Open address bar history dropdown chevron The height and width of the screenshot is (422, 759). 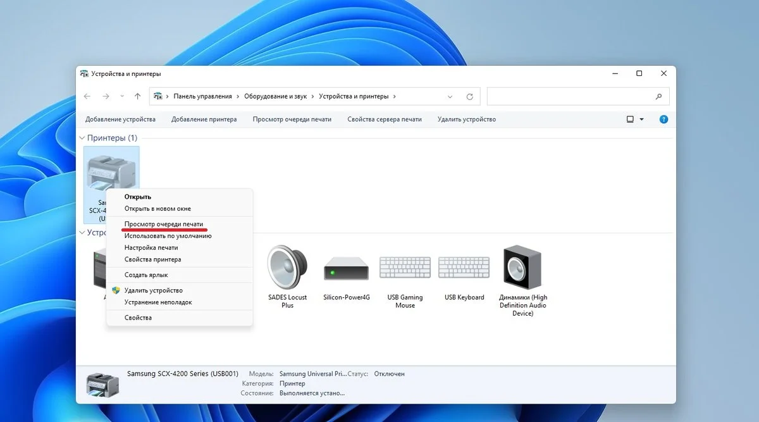coord(450,97)
